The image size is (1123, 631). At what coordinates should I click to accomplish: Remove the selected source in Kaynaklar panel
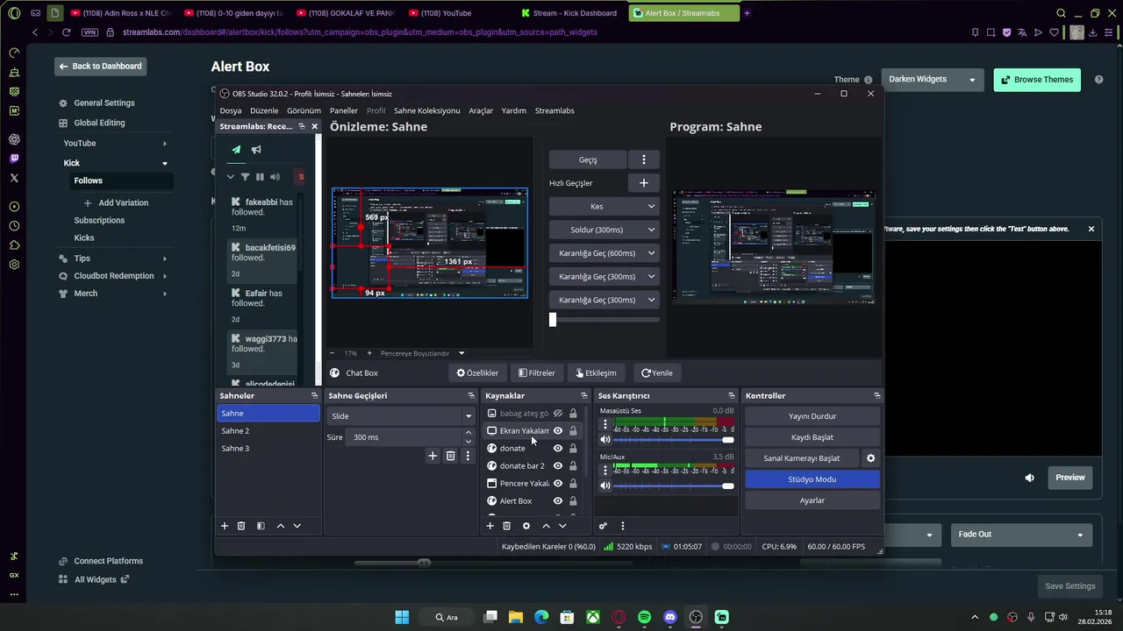tap(506, 526)
